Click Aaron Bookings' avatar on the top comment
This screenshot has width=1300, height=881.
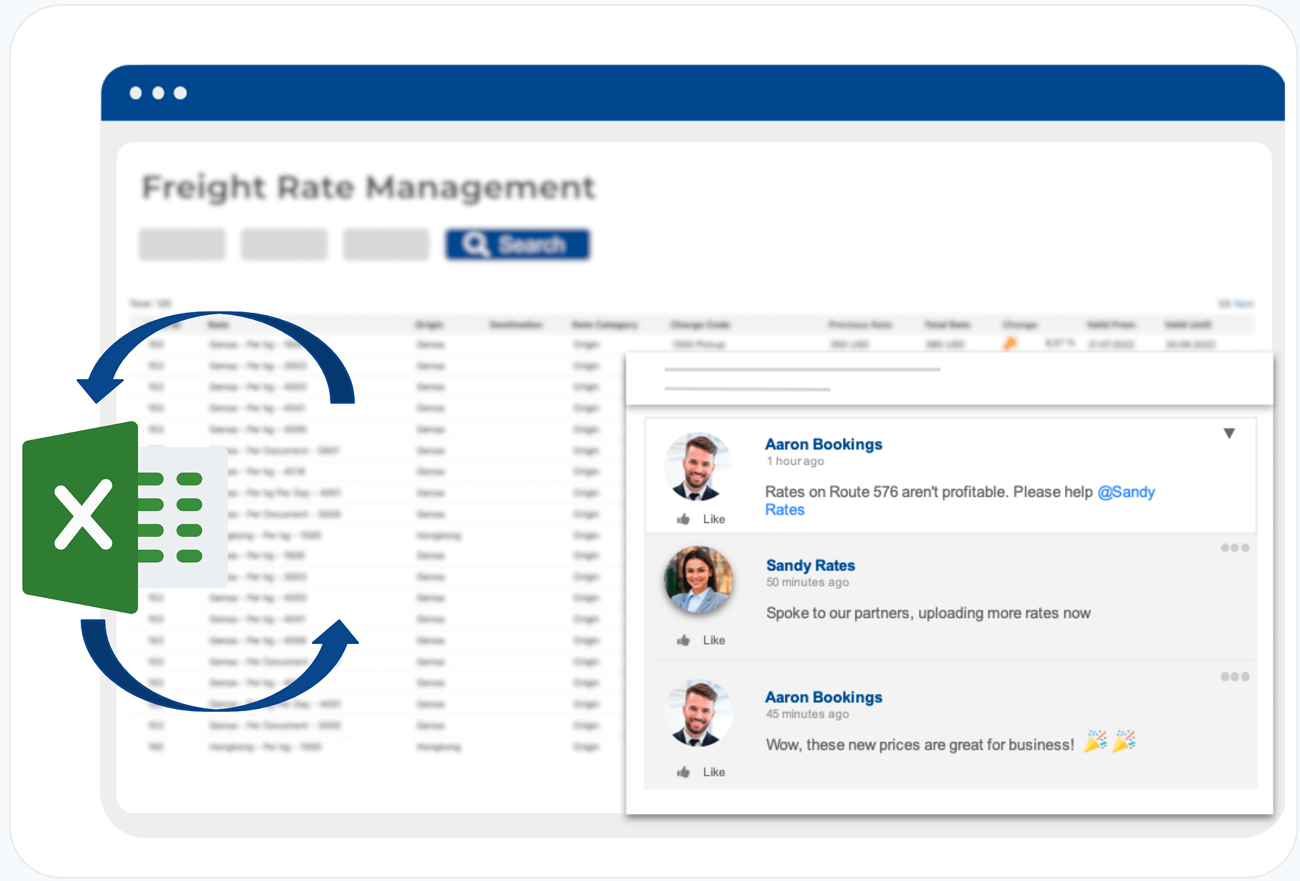tap(698, 466)
